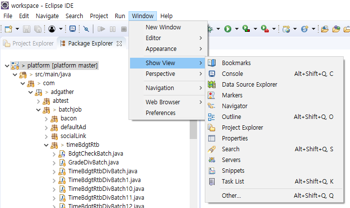This screenshot has height=208, width=350.
Task: Collapse the timeBdgtRtb package
Action: tap(46, 145)
